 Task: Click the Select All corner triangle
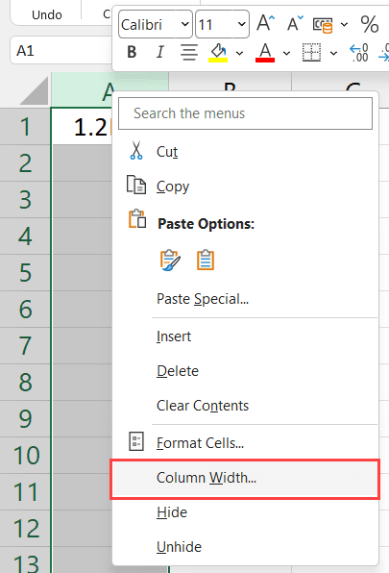(x=34, y=90)
